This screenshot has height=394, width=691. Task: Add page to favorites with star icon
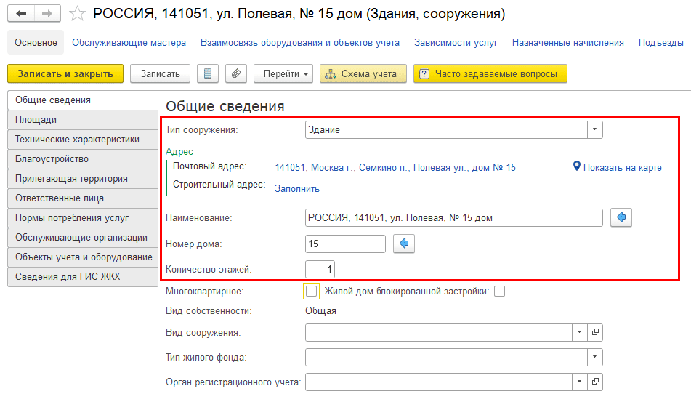click(76, 15)
